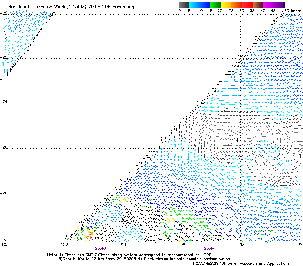Click the latitude label '-22' on left axis
The height and width of the screenshot is (266, 303).
point(4,57)
